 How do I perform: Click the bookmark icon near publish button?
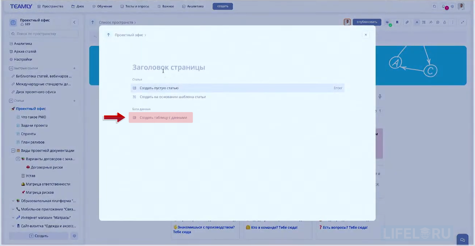pos(397,22)
